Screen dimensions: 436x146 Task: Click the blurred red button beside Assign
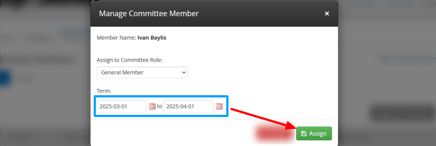click(274, 134)
